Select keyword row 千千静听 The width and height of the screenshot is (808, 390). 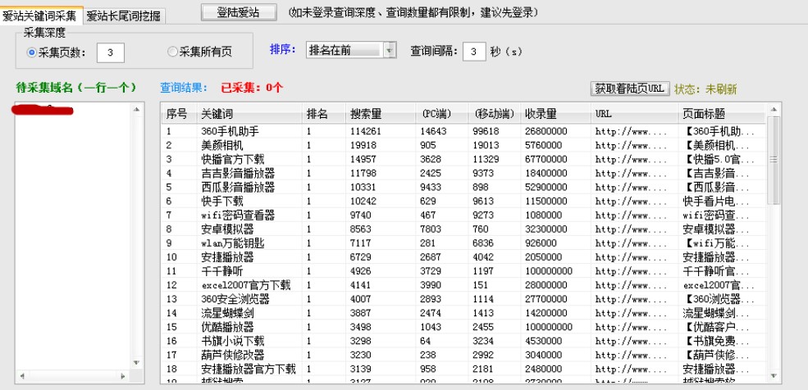(x=463, y=270)
